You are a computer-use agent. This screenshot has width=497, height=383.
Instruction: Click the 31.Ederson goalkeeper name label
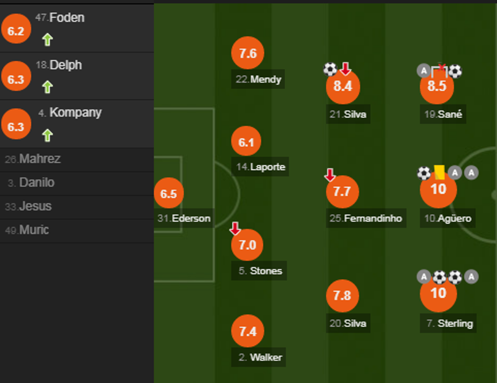[x=184, y=218]
